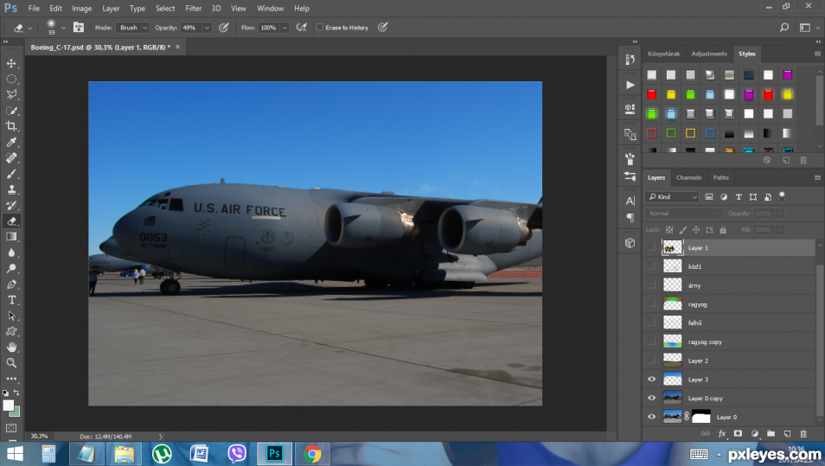The height and width of the screenshot is (466, 825).
Task: Select the History Brush tool
Action: [11, 205]
